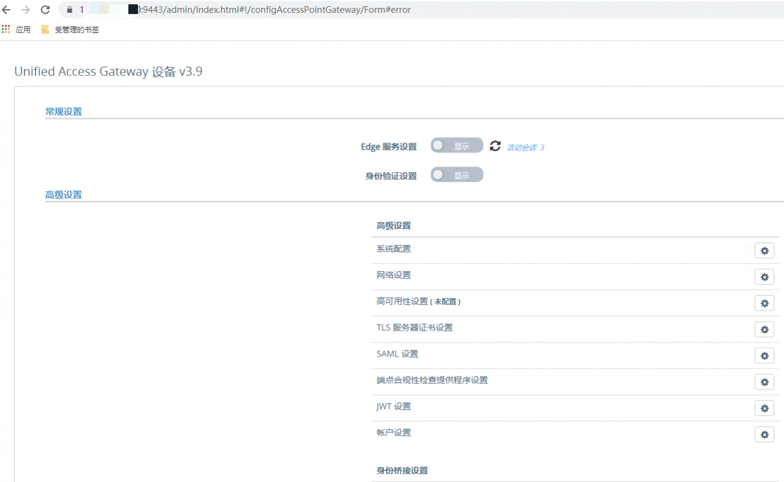The height and width of the screenshot is (482, 784).
Task: Open the 系统配置 gear settings
Action: 764,250
